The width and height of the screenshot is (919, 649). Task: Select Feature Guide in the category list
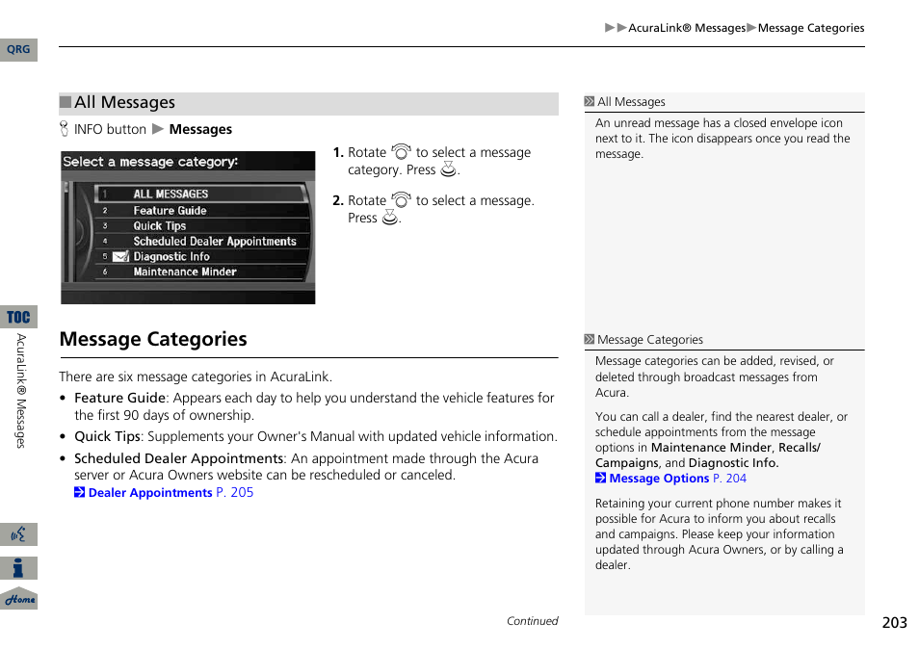(x=201, y=210)
